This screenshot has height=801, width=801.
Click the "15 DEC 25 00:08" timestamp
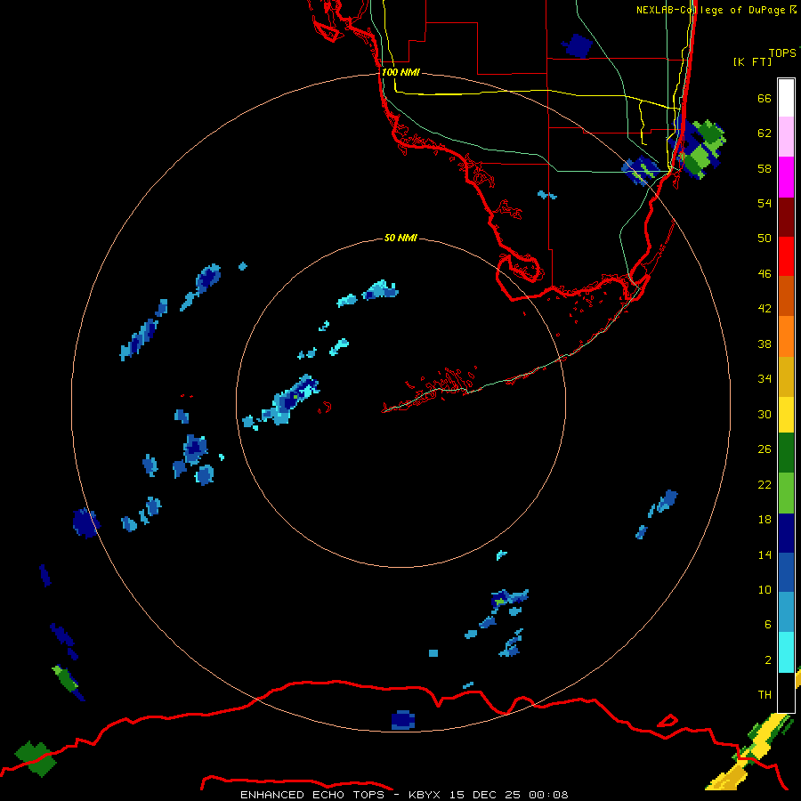click(x=509, y=795)
